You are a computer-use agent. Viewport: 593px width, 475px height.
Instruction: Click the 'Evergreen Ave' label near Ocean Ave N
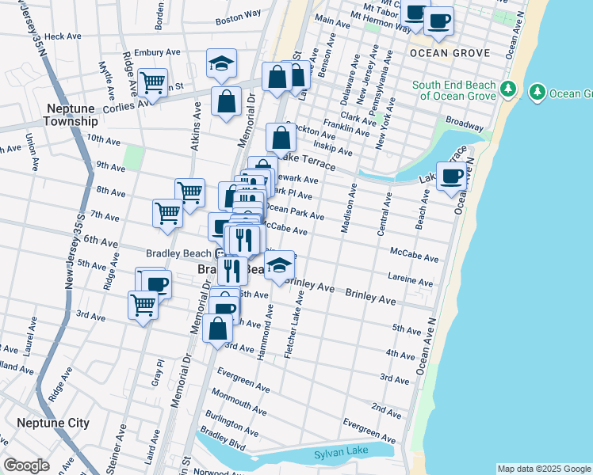tap(369, 431)
